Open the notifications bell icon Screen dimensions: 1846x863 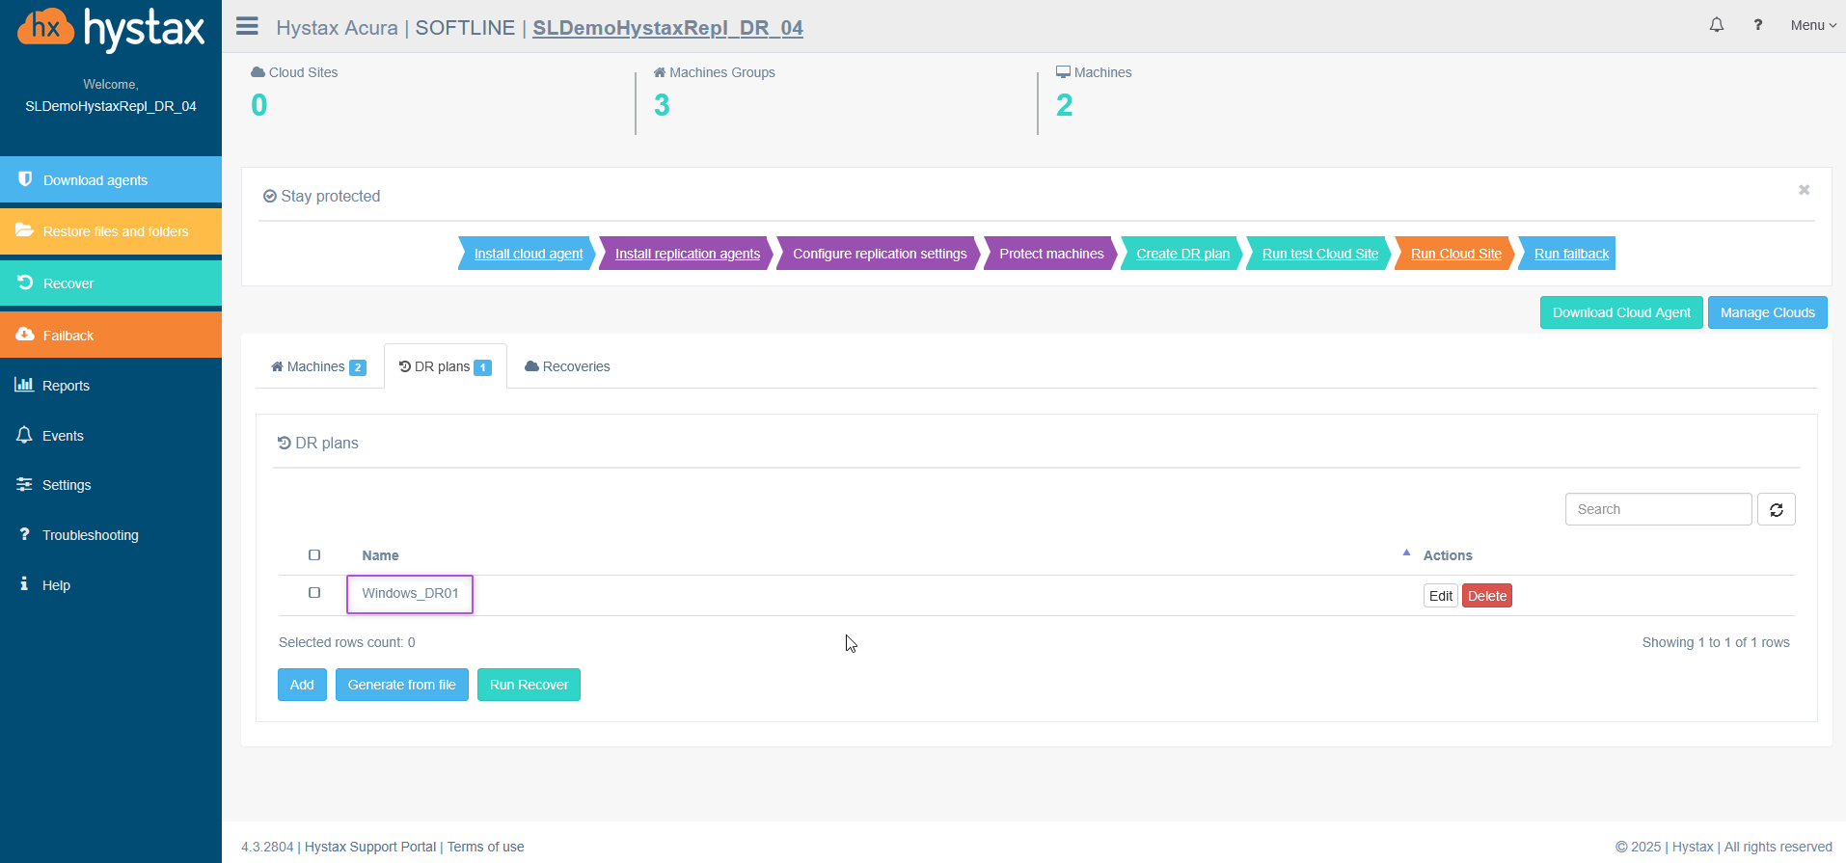click(1716, 25)
